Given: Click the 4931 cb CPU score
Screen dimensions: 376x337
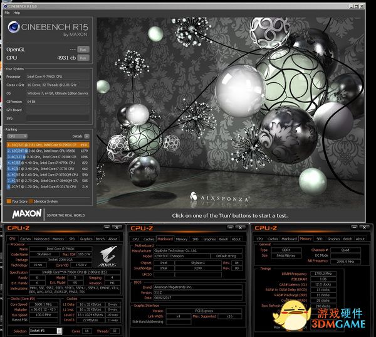Looking at the screenshot, I should pos(66,58).
